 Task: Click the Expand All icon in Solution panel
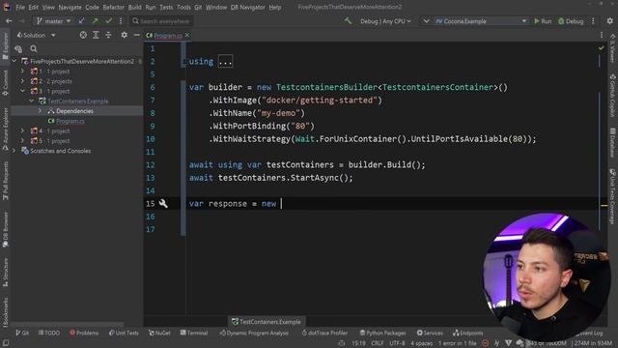pos(96,35)
